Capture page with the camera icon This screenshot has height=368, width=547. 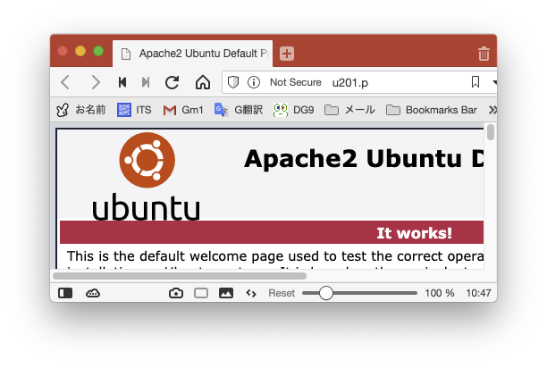coord(176,293)
